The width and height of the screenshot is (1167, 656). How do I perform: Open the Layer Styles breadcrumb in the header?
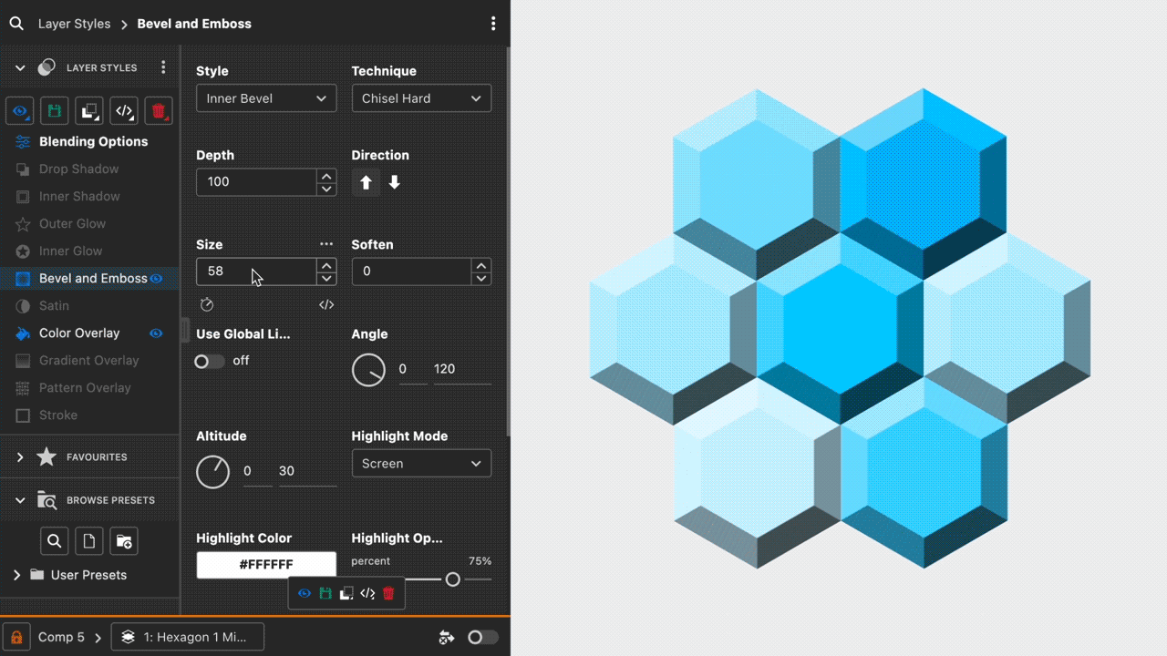point(74,23)
